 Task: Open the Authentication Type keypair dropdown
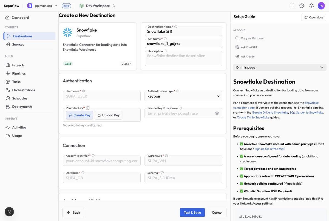pos(183,96)
